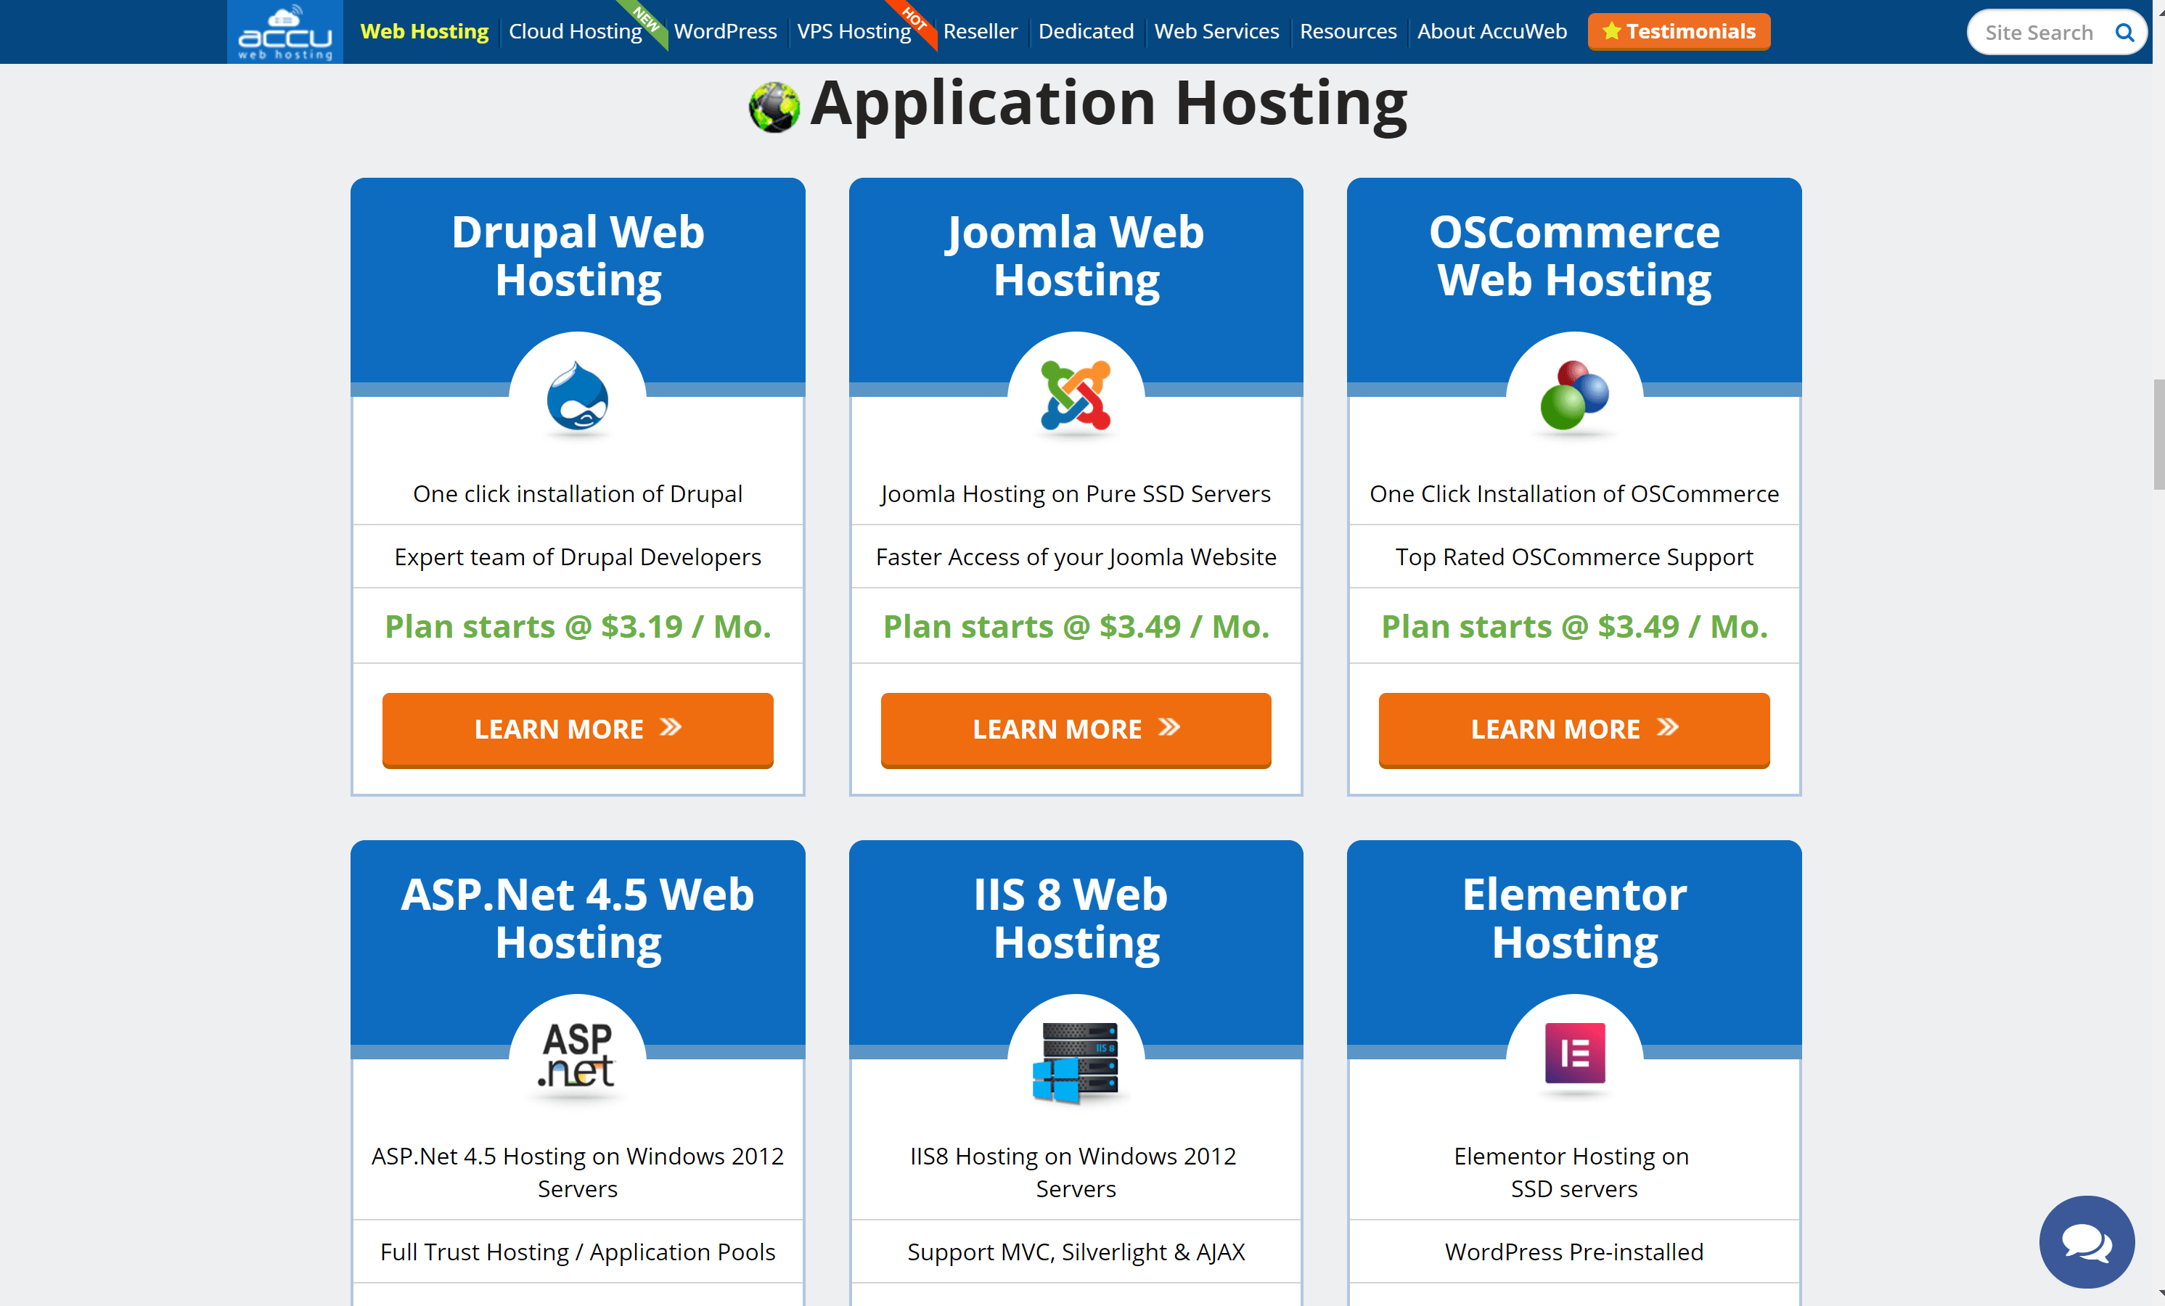Click 'Joomla Hosting on Pure SSD Servers'

tap(1076, 493)
